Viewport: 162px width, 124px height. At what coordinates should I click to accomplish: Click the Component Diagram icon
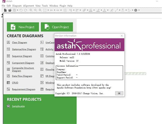click(9, 63)
